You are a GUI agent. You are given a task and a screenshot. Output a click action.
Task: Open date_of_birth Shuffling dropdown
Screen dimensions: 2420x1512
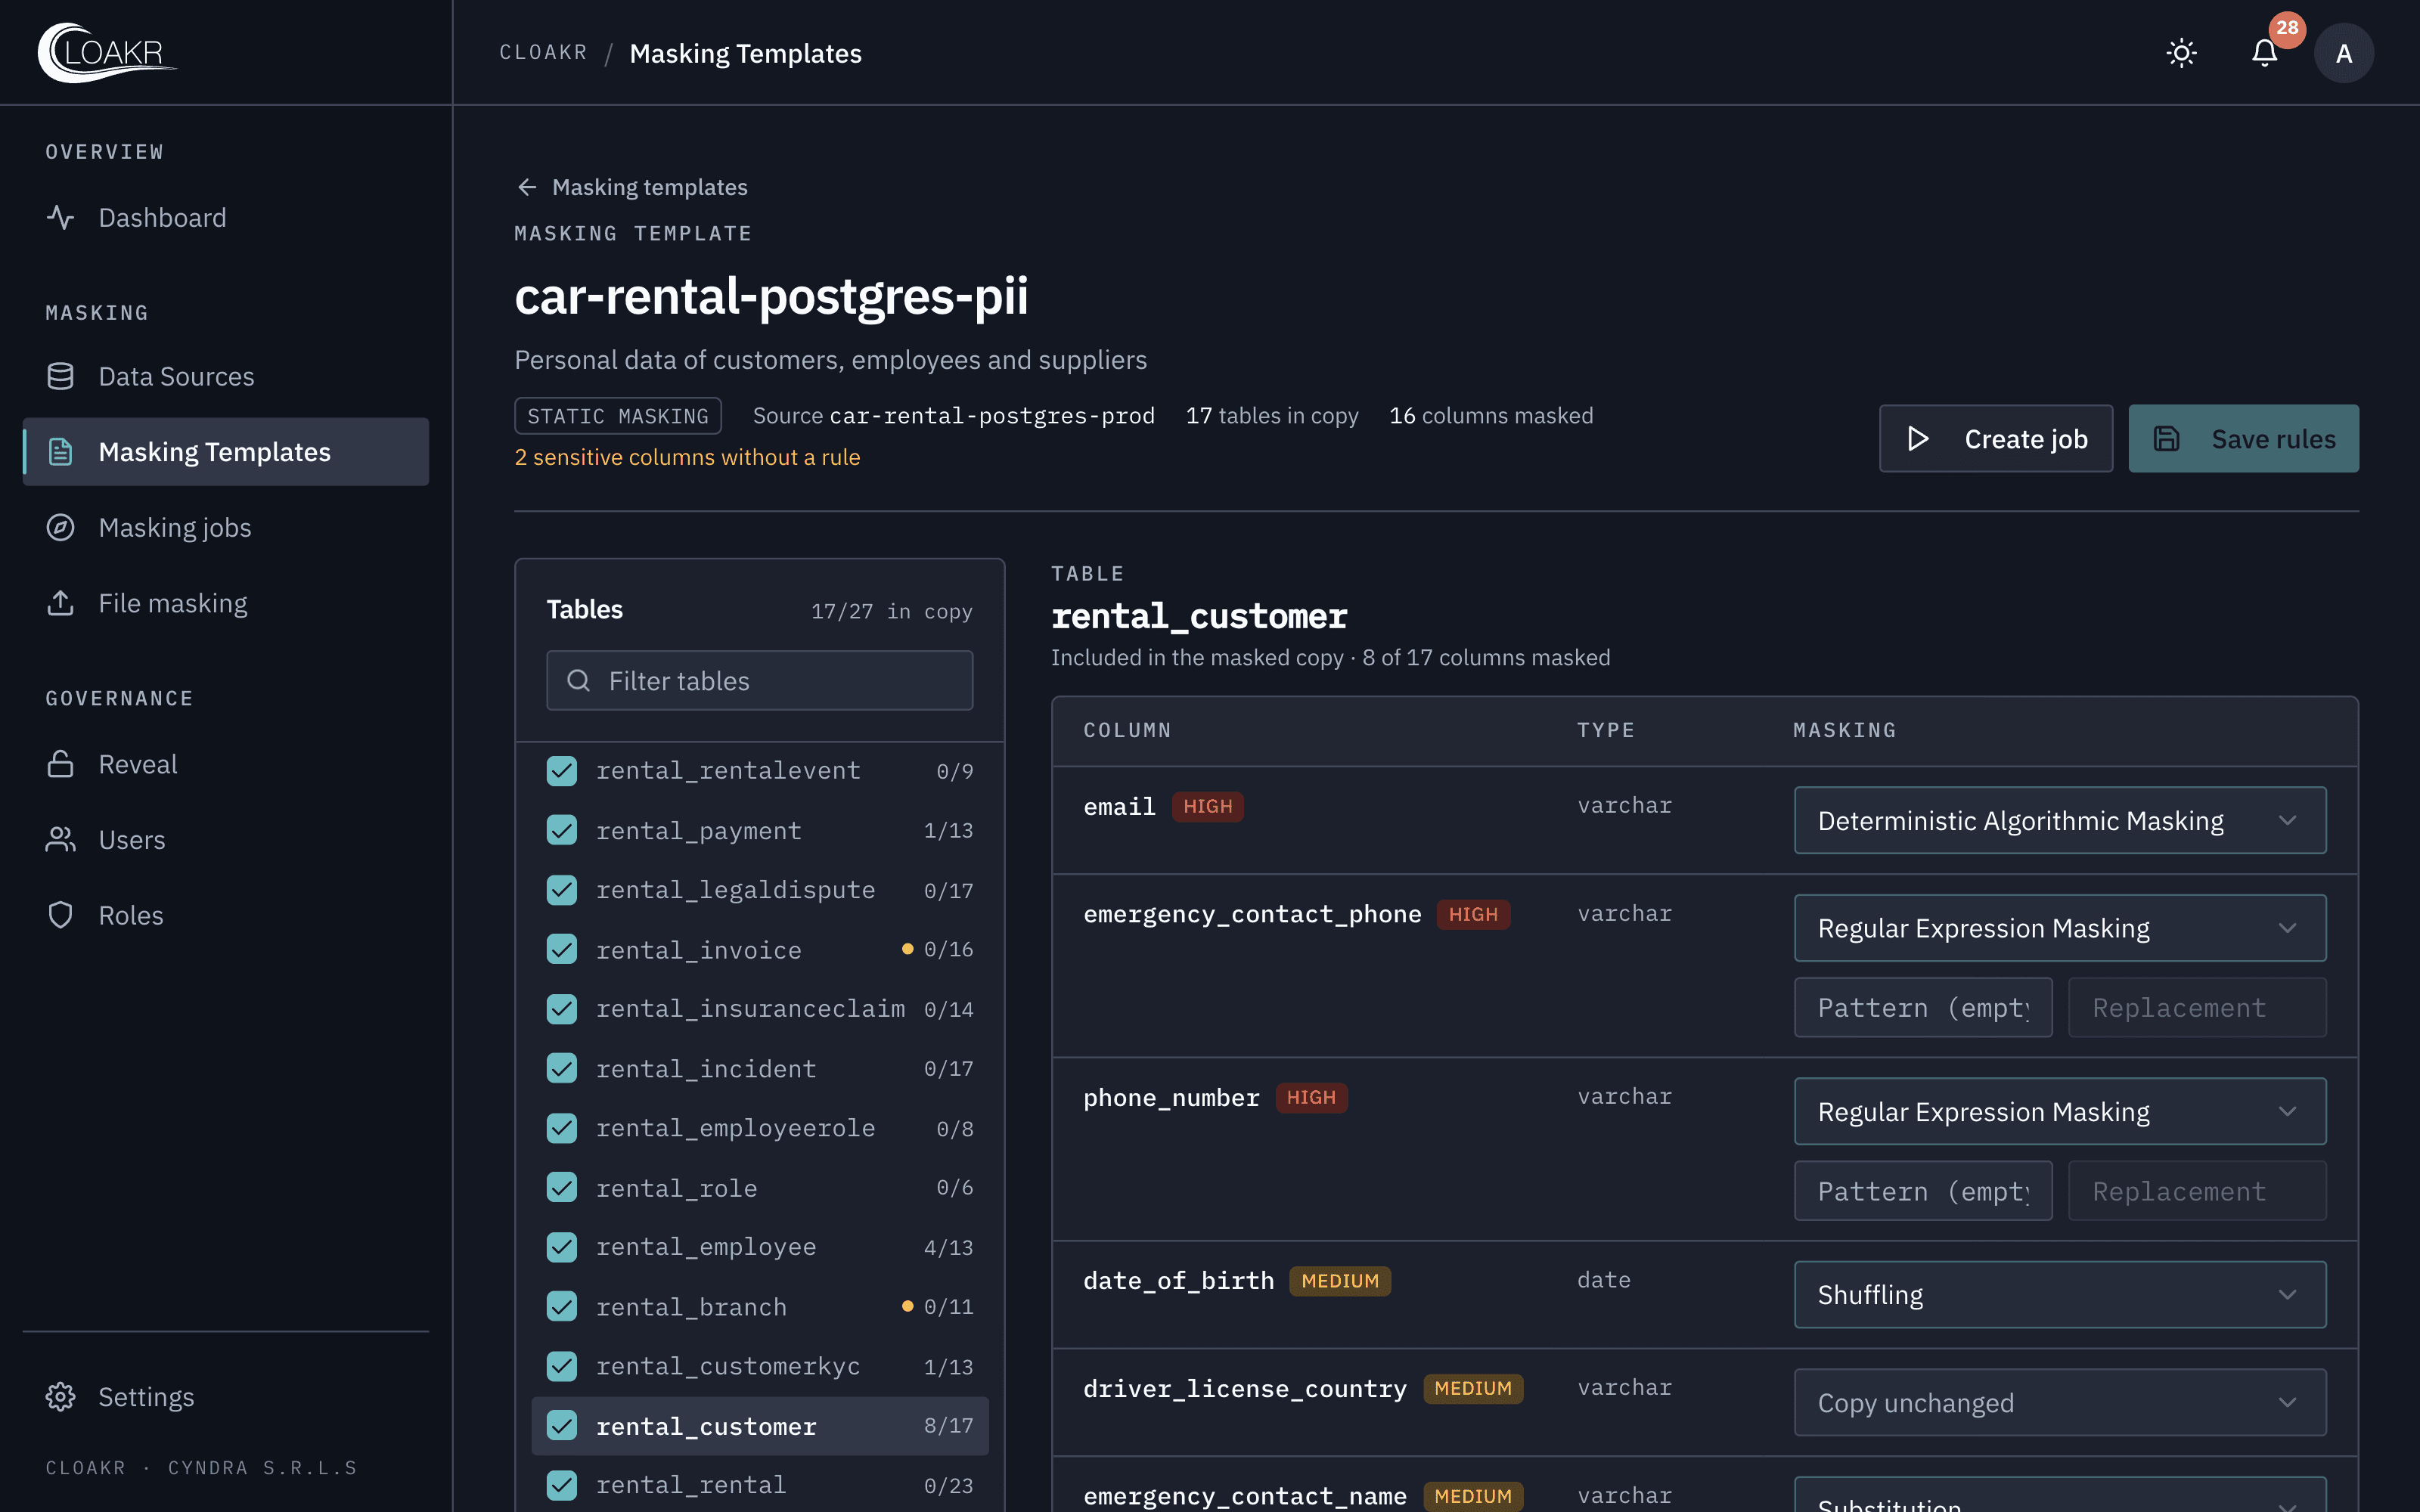click(2060, 1295)
